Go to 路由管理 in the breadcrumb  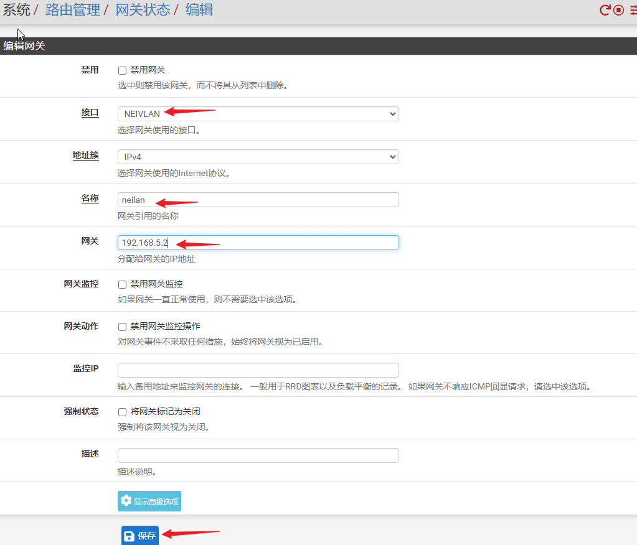point(73,10)
